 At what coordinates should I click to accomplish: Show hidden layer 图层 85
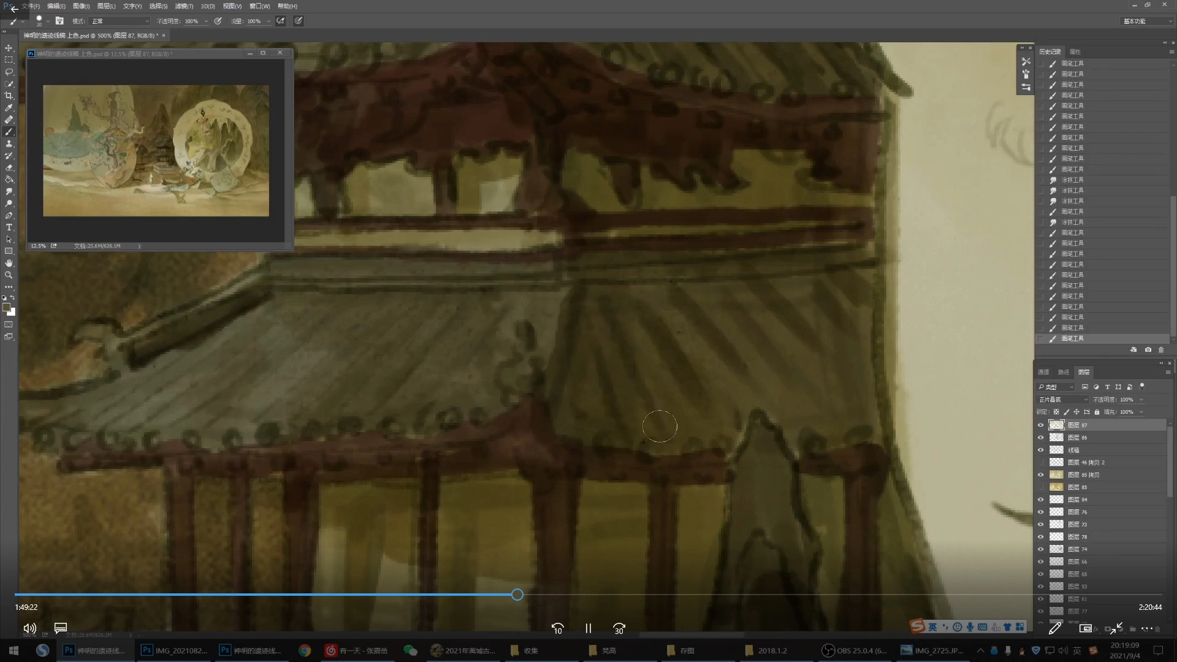click(1040, 487)
